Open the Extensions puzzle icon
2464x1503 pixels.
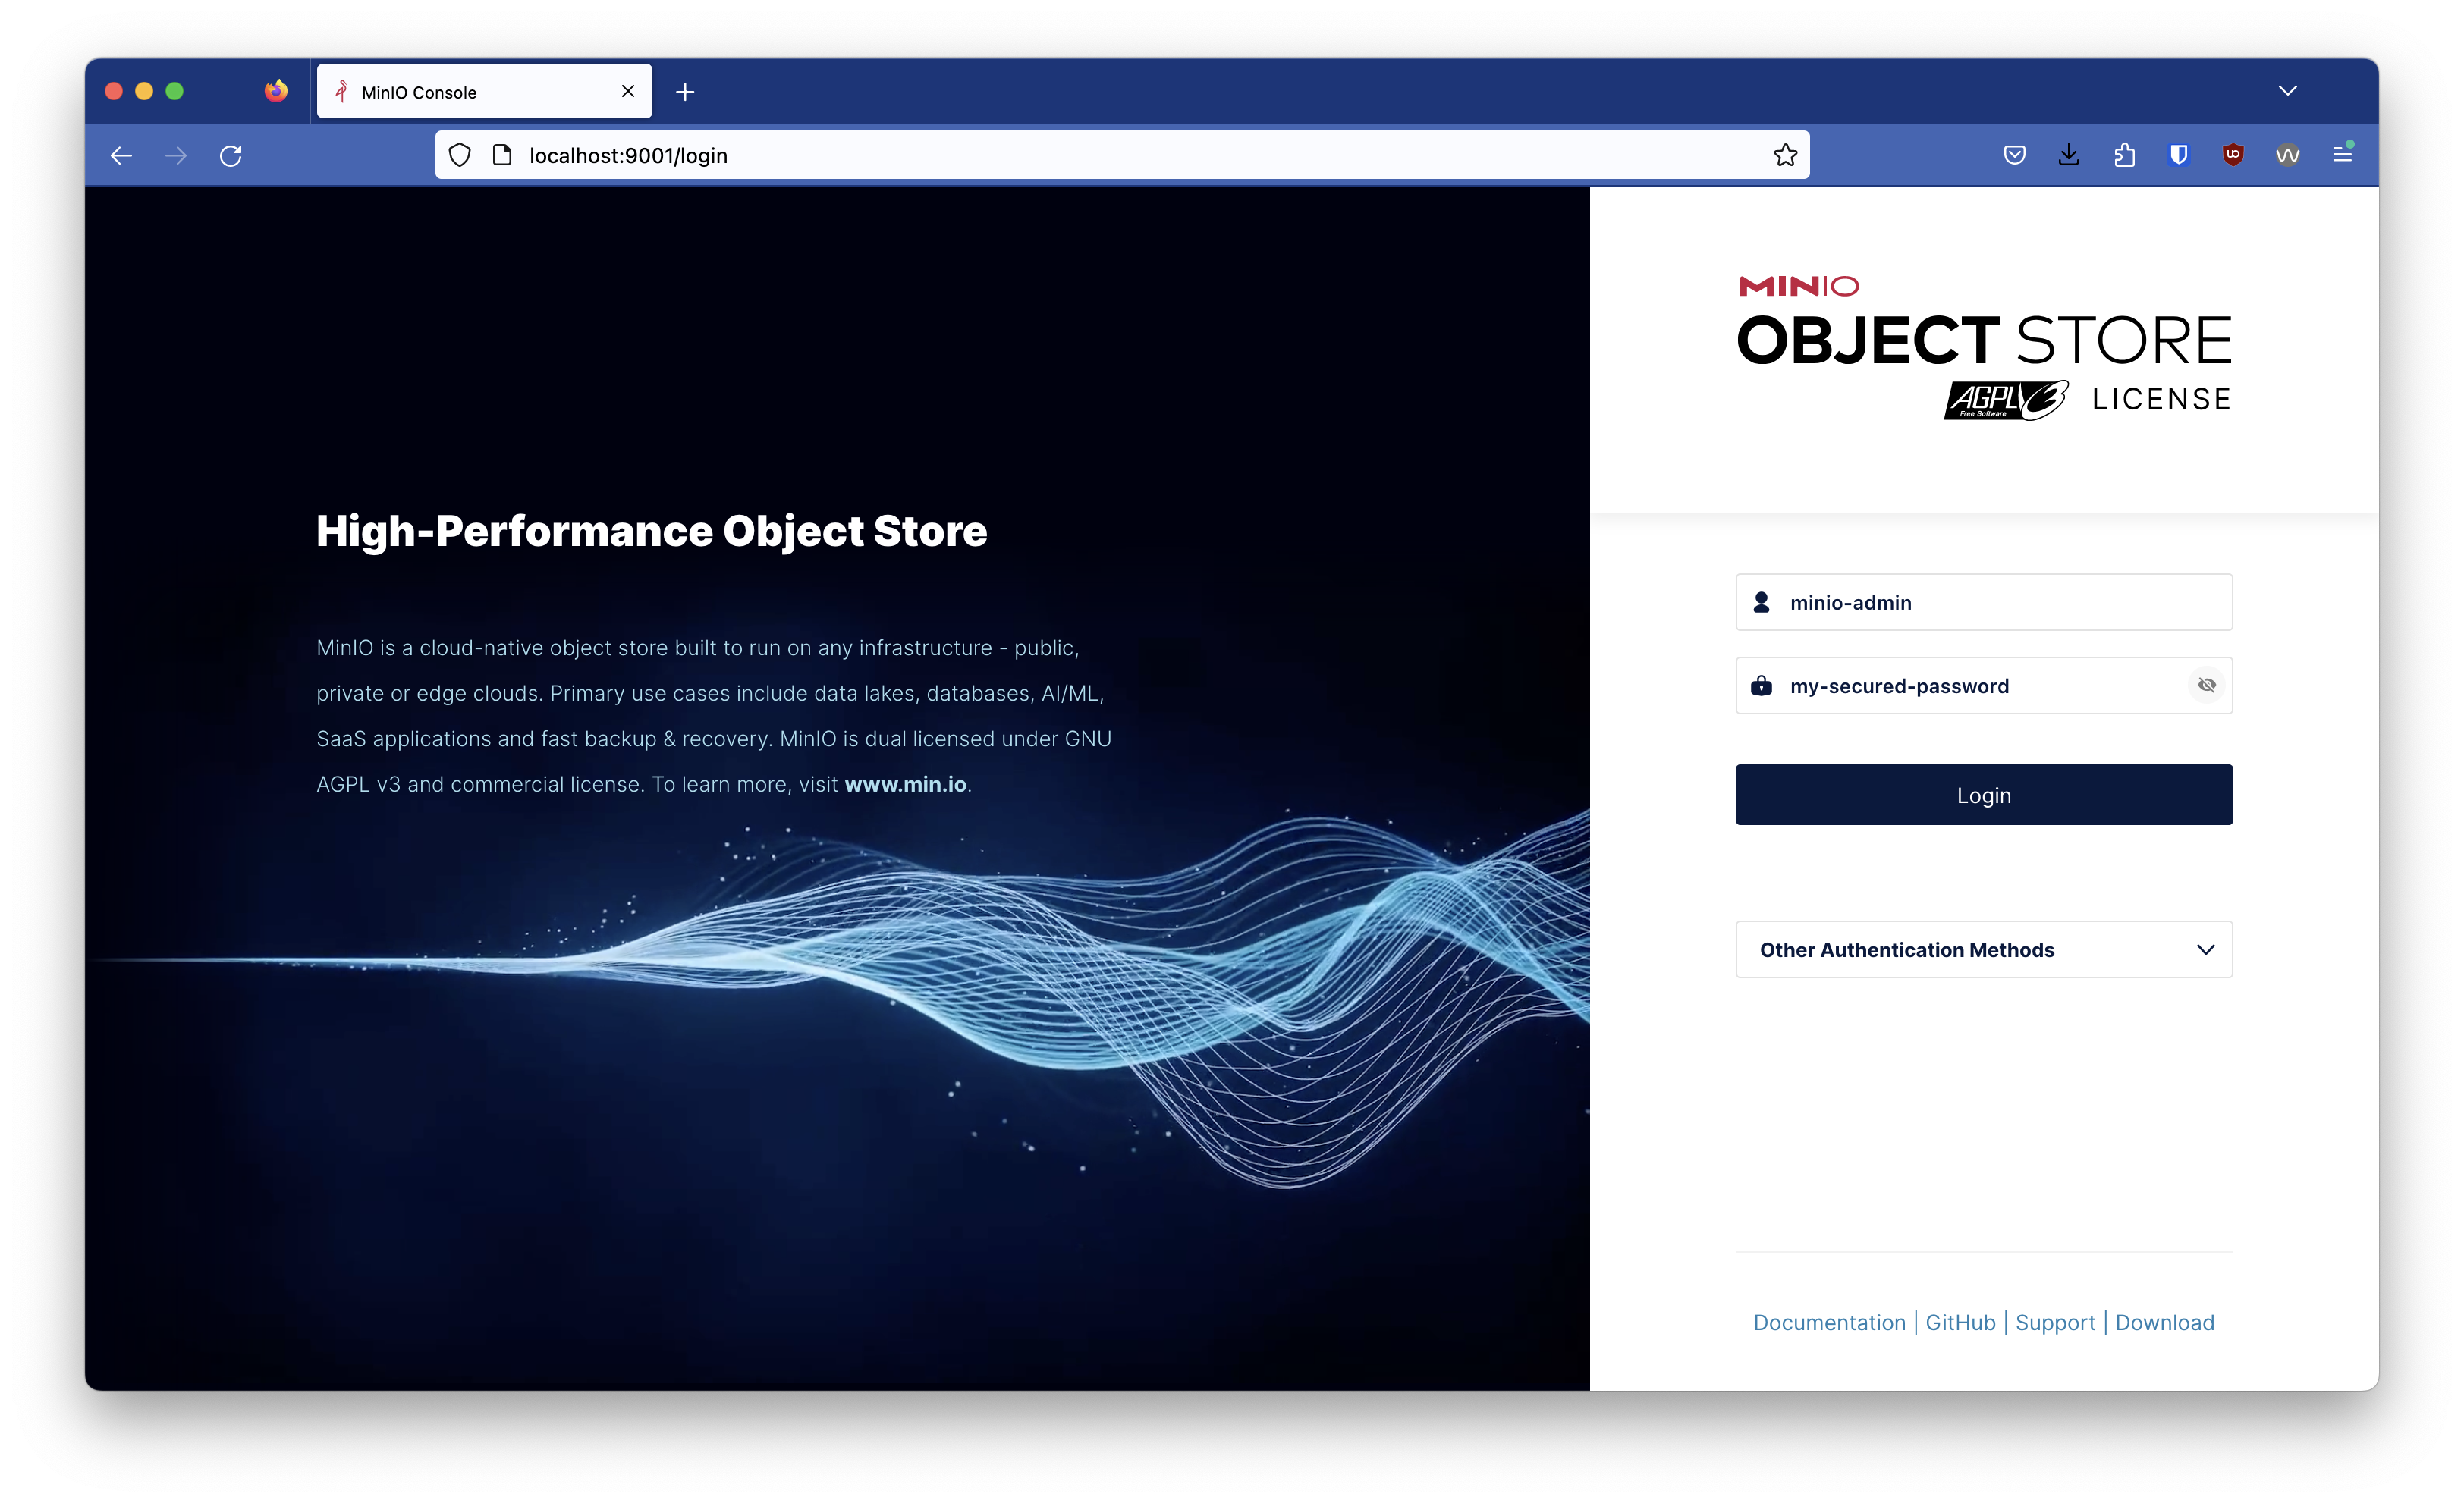tap(2124, 155)
